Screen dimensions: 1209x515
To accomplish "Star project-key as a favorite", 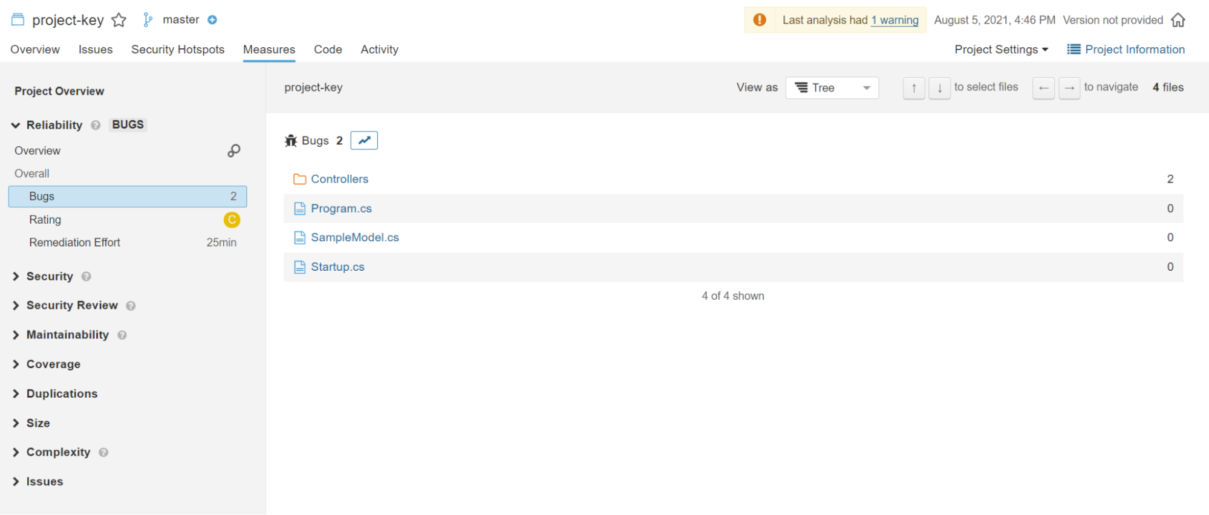I will point(119,20).
